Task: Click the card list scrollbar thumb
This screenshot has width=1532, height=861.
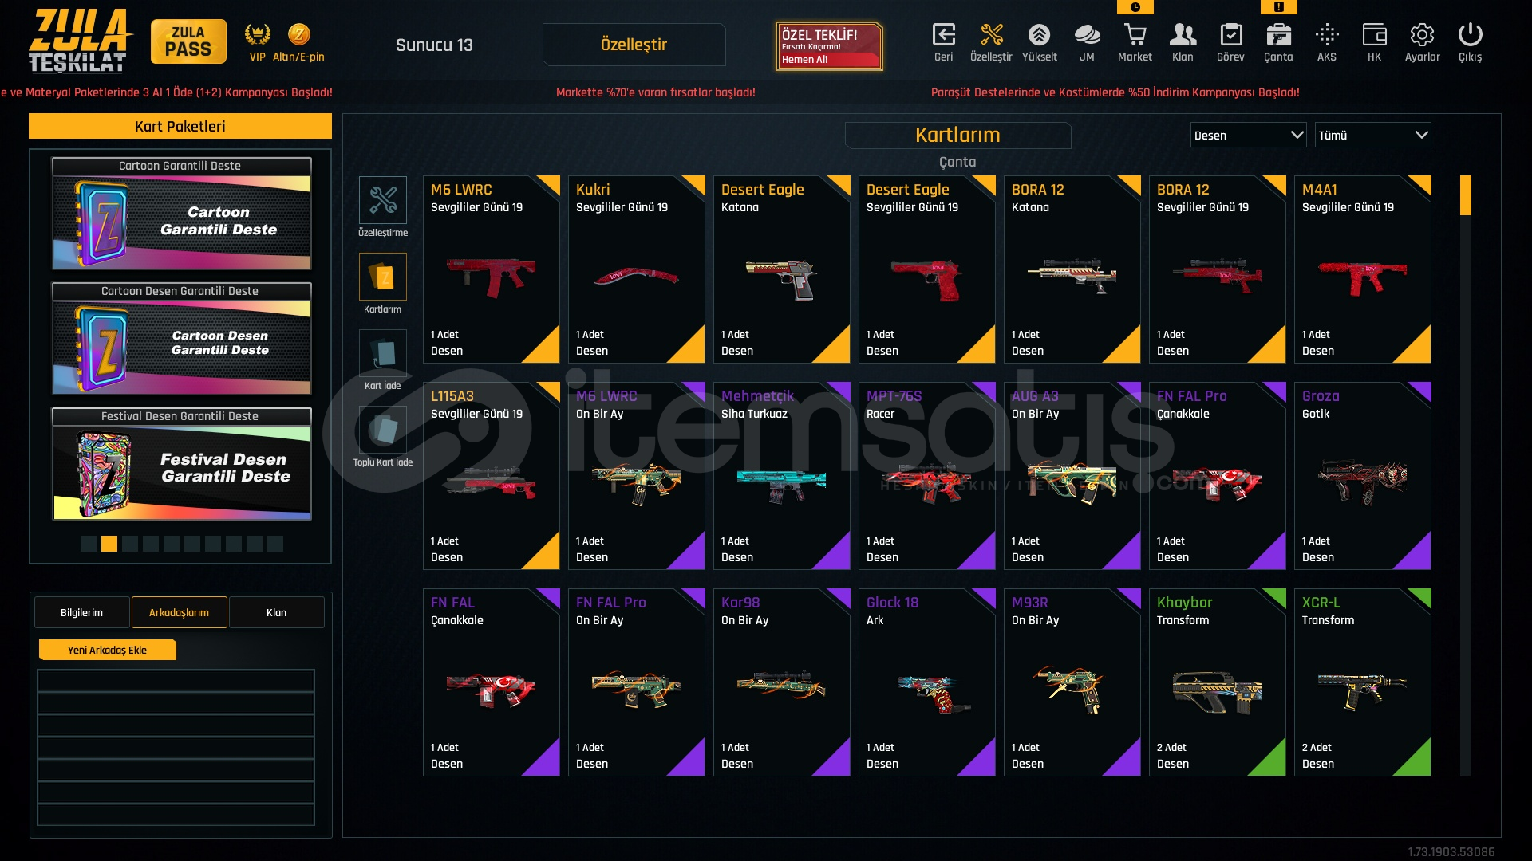Action: pos(1465,196)
